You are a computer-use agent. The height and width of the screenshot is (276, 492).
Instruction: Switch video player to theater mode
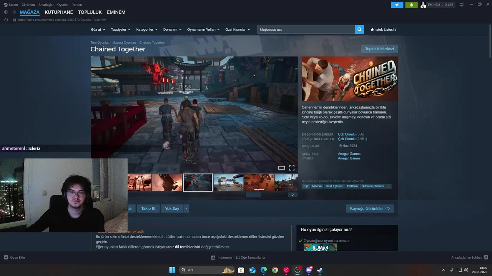[281, 168]
